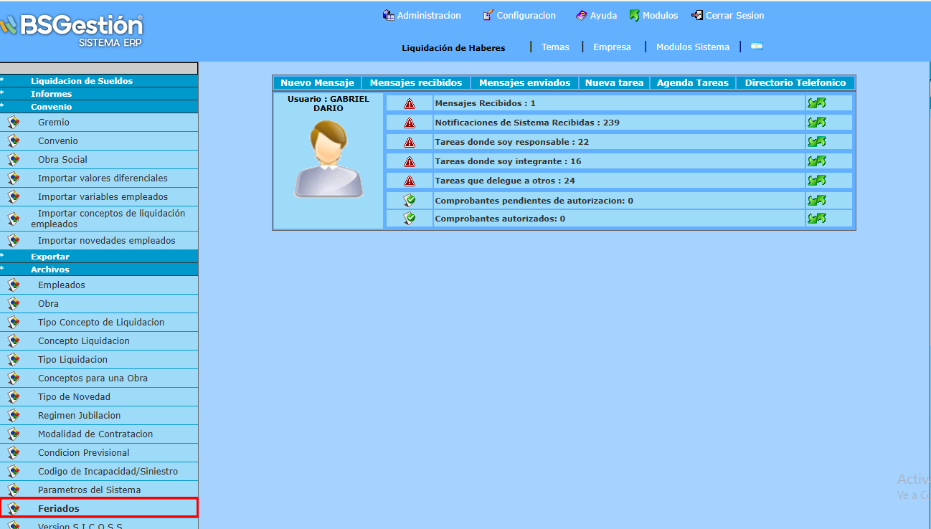Open Tipo Liquidacion in sidebar
This screenshot has height=529, width=931.
pyautogui.click(x=72, y=360)
